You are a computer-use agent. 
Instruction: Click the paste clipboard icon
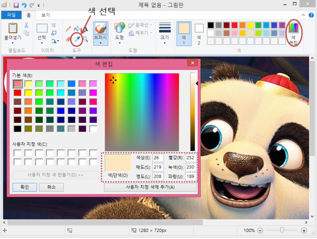(13, 28)
